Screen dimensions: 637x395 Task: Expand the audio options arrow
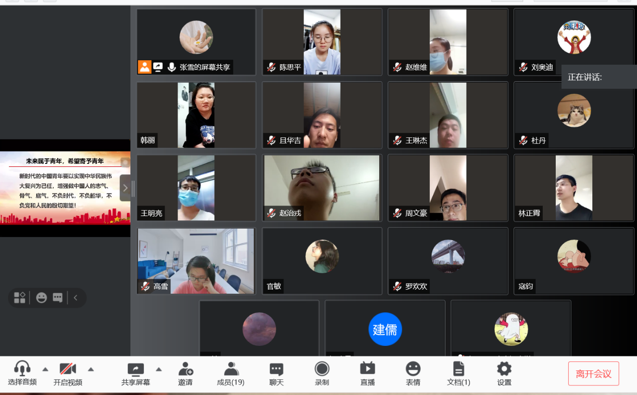45,369
